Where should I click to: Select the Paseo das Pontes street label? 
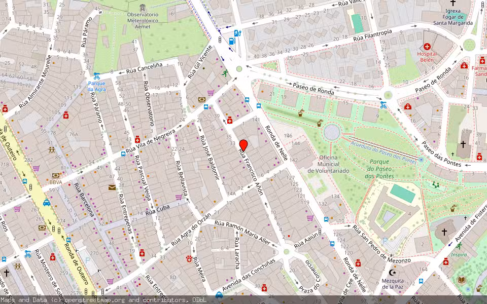(441, 154)
